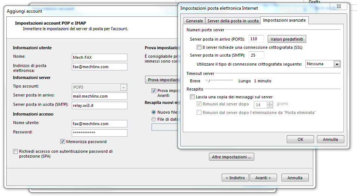Viewport: 357px width, 196px height.
Task: Click the POP3 incoming port field
Action: (x=256, y=39)
